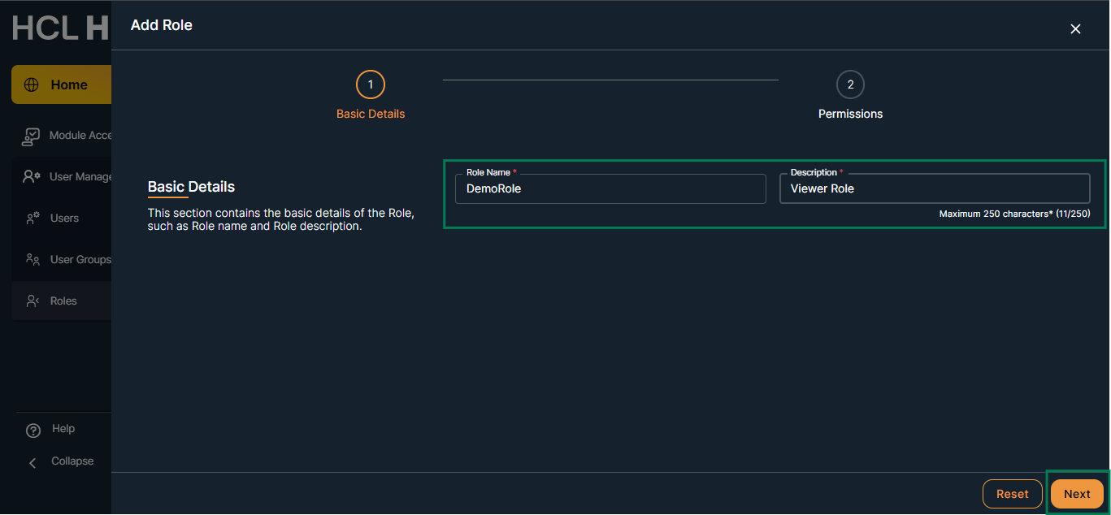
Task: Click the User Management gear-person icon
Action: coord(32,177)
